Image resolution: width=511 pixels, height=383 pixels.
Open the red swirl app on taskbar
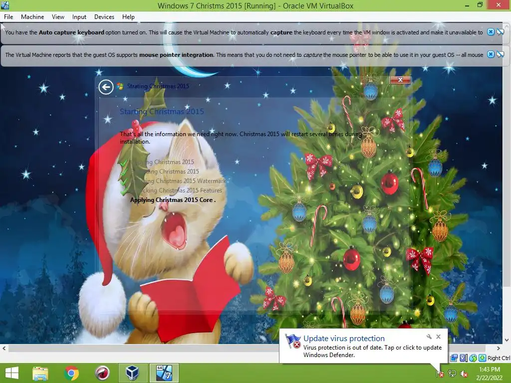(102, 373)
